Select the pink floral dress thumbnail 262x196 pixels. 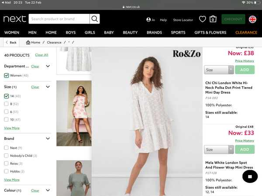point(74,112)
